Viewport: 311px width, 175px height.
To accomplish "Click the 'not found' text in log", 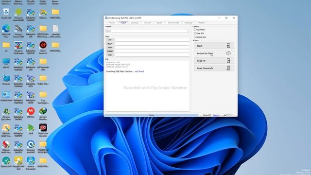I will coord(139,71).
